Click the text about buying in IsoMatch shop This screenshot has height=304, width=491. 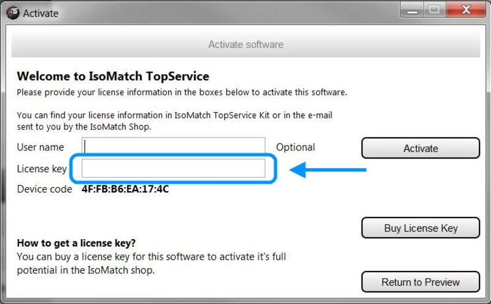152,263
